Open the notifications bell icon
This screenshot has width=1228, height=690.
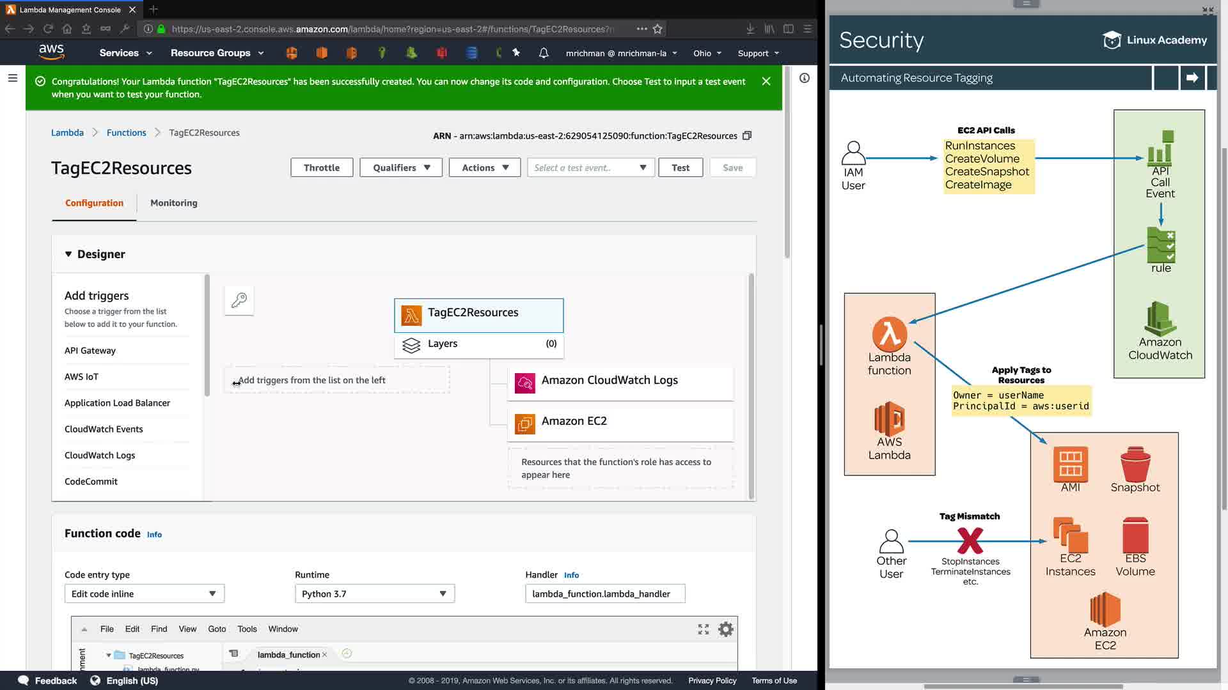click(543, 53)
